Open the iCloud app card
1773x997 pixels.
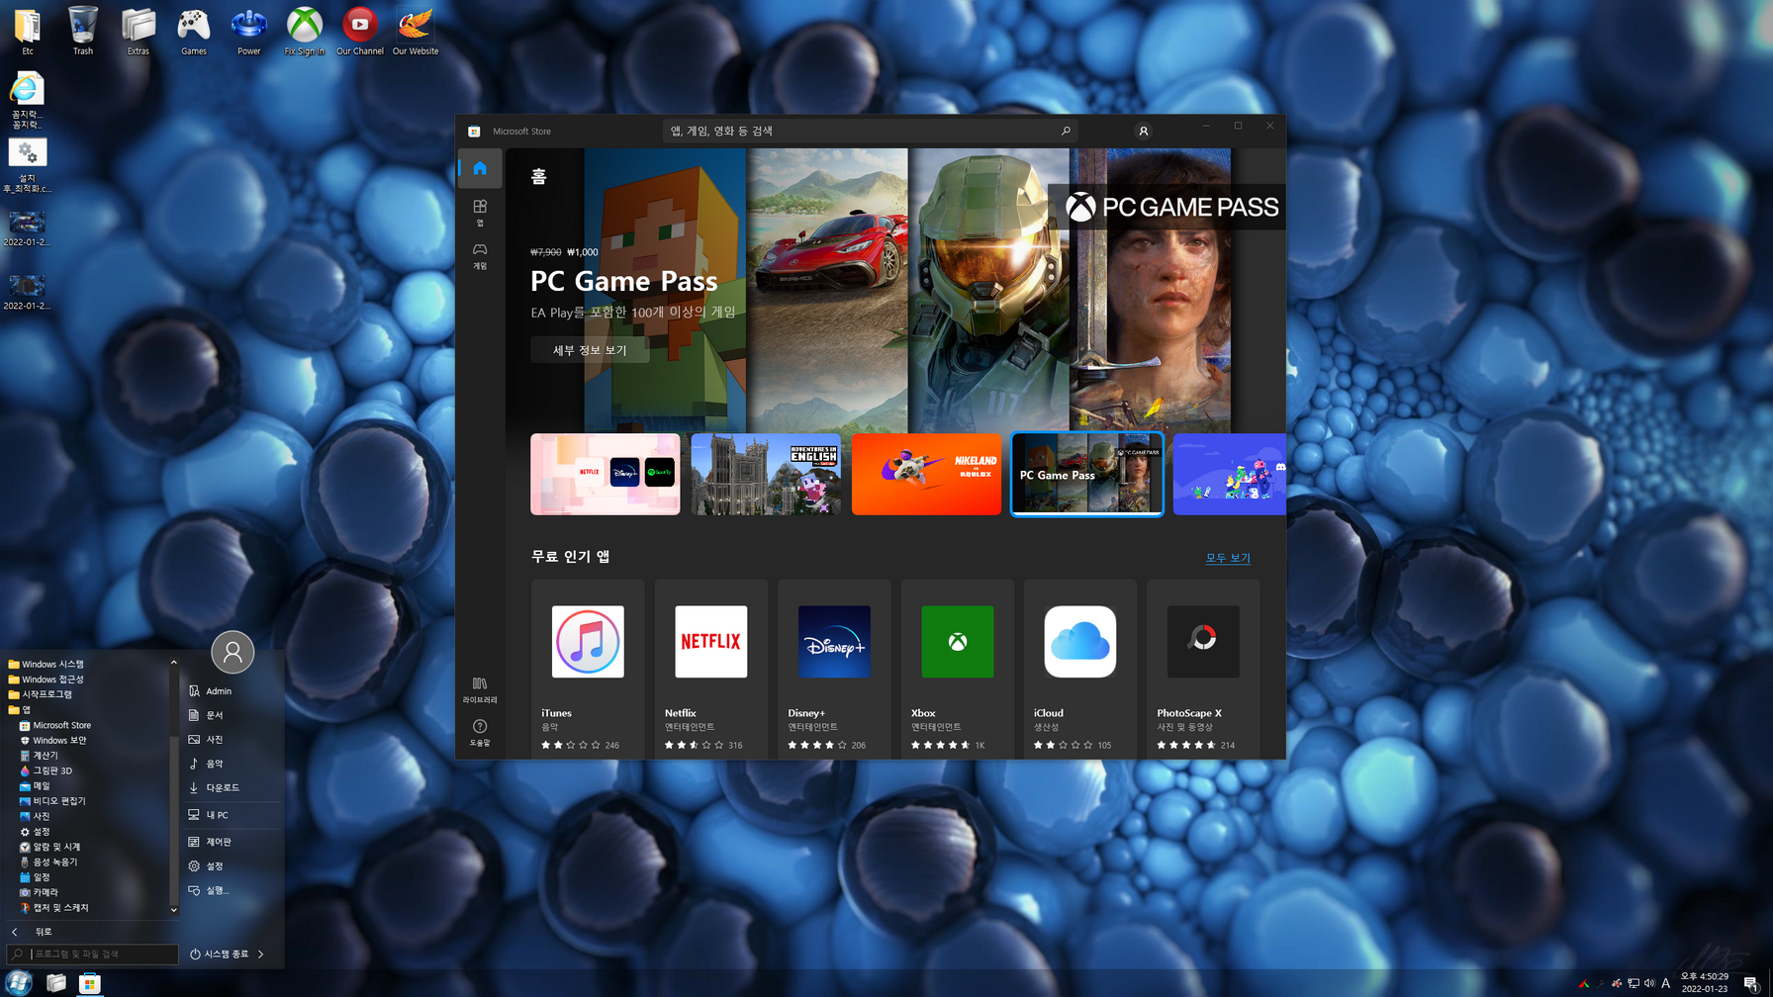coord(1080,670)
